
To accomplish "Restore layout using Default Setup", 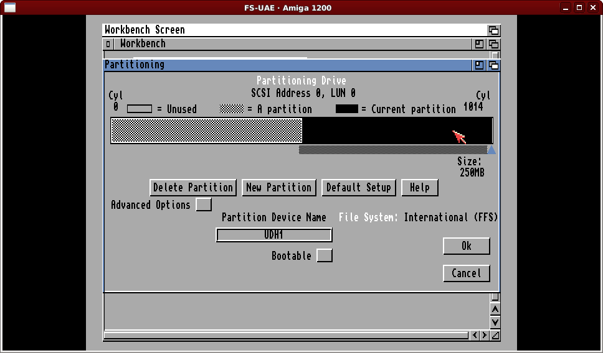I will pyautogui.click(x=358, y=188).
